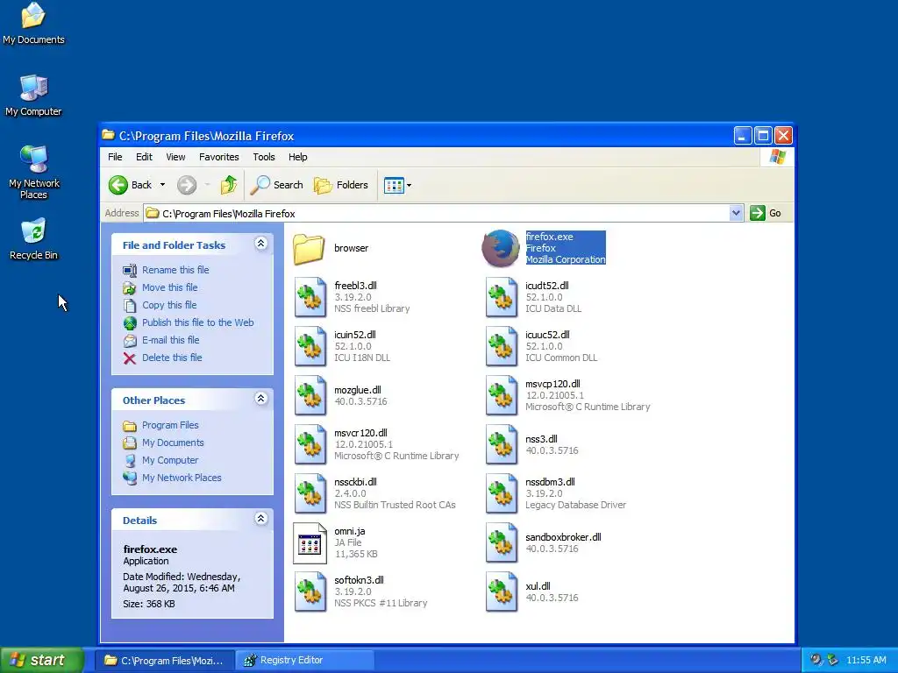Screen dimensions: 898x673
Task: Click Rename this file link
Action: coord(175,270)
